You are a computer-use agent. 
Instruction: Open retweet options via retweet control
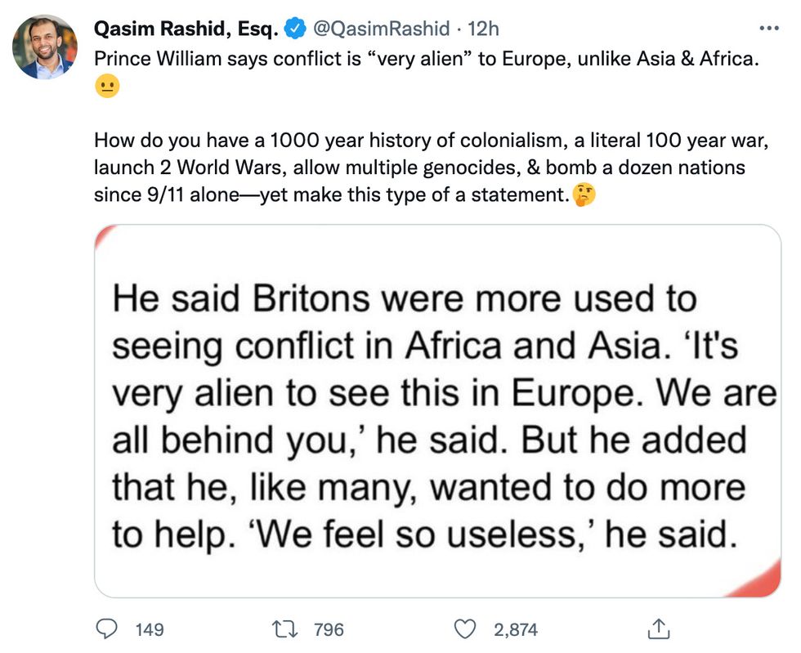(x=284, y=629)
